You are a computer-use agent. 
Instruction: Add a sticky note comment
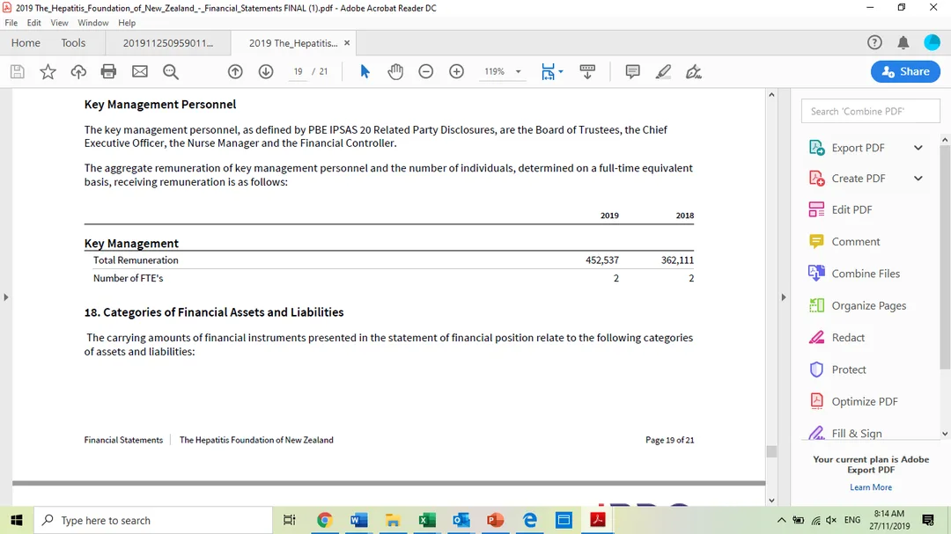click(x=632, y=71)
